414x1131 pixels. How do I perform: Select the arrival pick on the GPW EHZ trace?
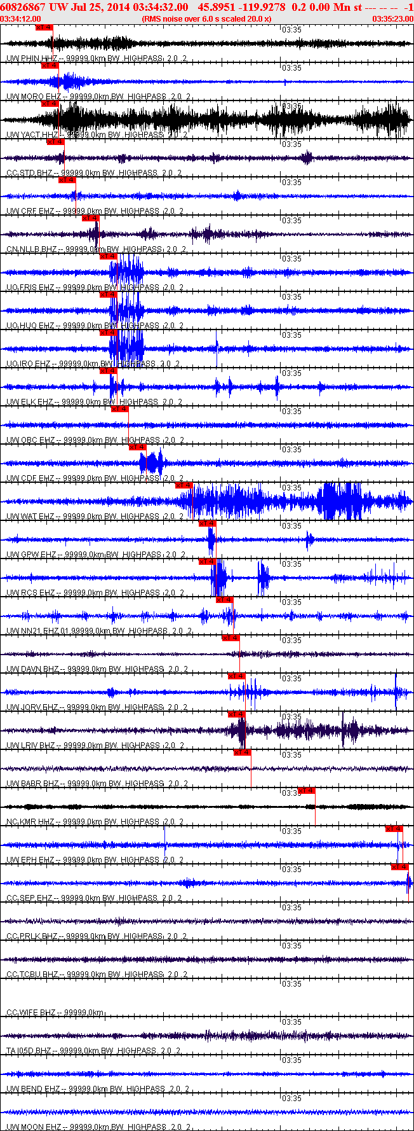tap(208, 524)
